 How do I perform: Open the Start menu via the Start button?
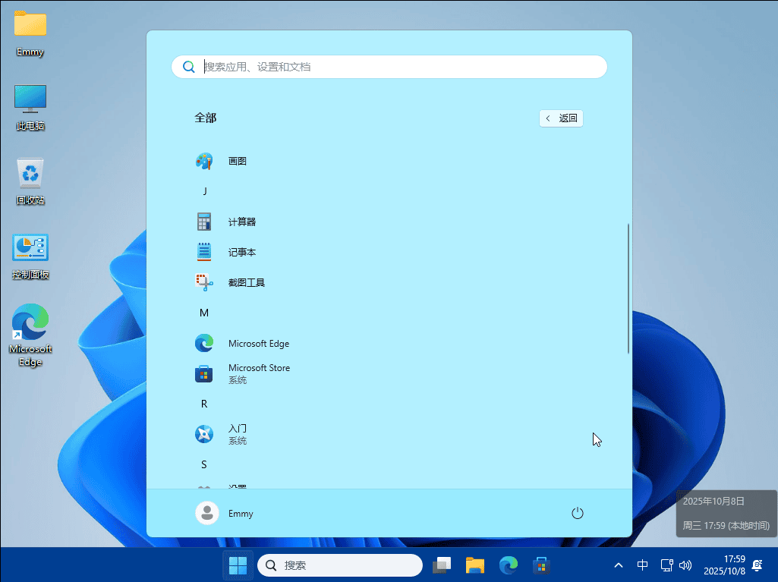pyautogui.click(x=238, y=565)
